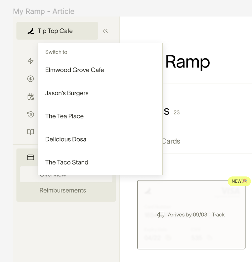Click the 'Arrives by 09/03' text

click(x=188, y=215)
